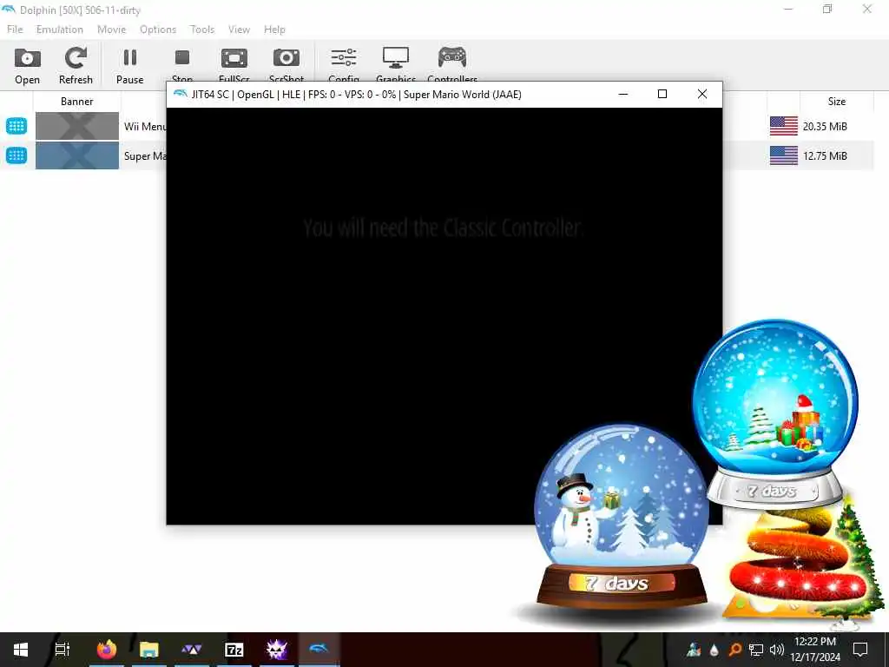The height and width of the screenshot is (667, 889).
Task: Open the Tools menu
Action: pyautogui.click(x=201, y=30)
